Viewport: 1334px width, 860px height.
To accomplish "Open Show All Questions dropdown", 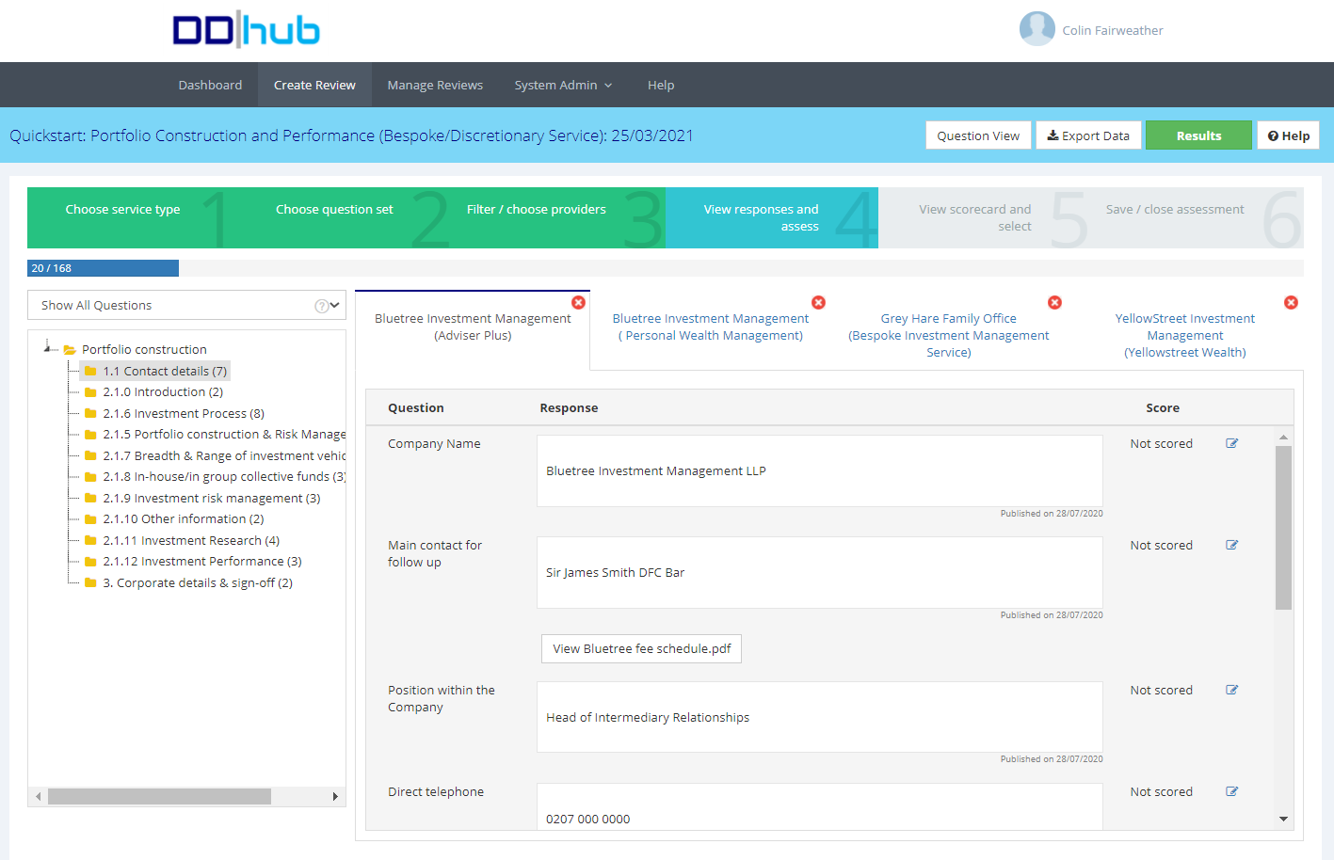I will coord(186,305).
